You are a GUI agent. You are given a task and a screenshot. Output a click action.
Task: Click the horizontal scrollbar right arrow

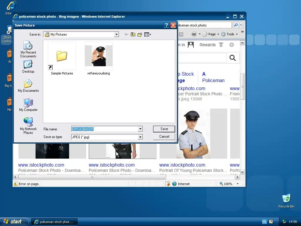point(237,177)
